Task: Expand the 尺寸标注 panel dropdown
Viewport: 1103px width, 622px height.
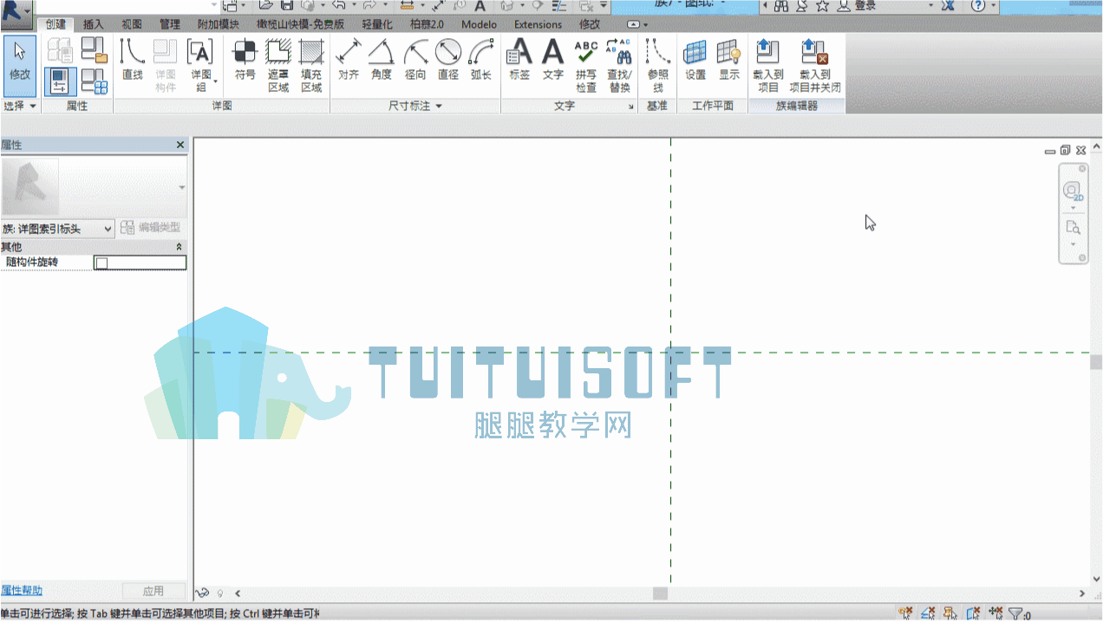Action: [x=414, y=106]
